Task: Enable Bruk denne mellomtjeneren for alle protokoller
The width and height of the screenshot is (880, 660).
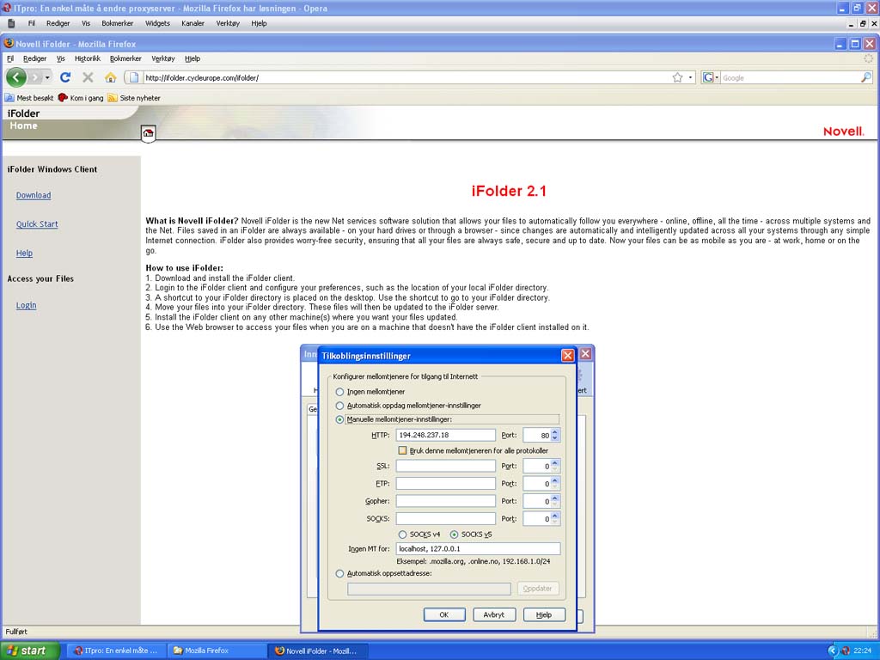Action: pos(402,450)
